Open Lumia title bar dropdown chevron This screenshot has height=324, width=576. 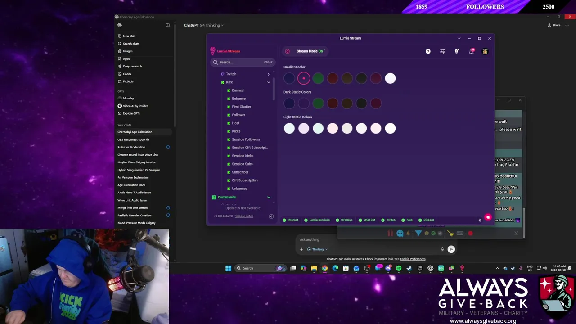point(459,38)
